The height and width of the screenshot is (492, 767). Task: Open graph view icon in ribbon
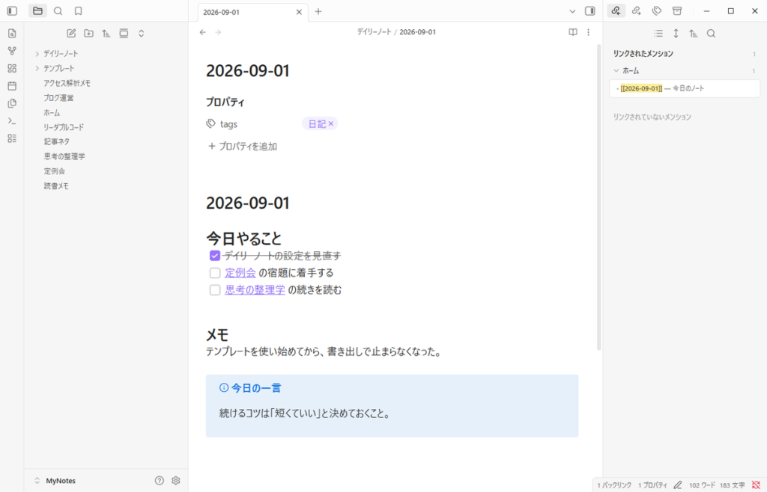click(12, 51)
